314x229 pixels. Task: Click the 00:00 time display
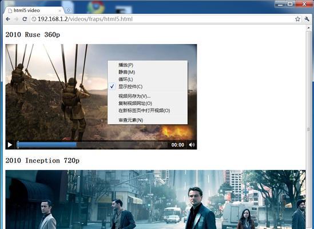coord(178,145)
